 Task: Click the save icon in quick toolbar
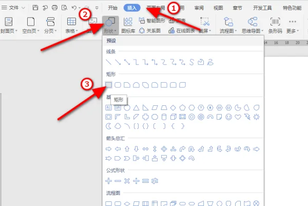coord(35,8)
